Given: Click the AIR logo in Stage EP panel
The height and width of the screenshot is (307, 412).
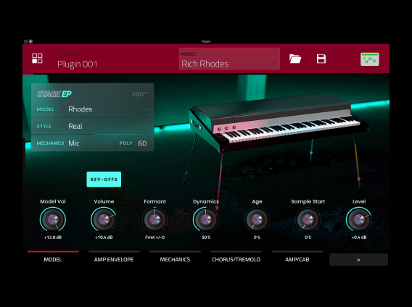Looking at the screenshot, I should [x=140, y=94].
